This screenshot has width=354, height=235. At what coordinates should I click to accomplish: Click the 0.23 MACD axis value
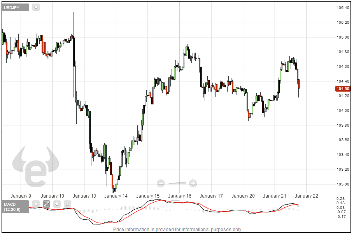pyautogui.click(x=341, y=199)
